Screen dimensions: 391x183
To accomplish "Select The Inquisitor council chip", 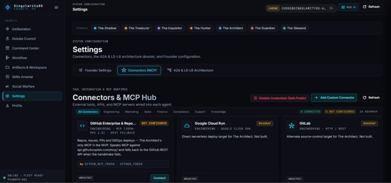I will (170, 28).
